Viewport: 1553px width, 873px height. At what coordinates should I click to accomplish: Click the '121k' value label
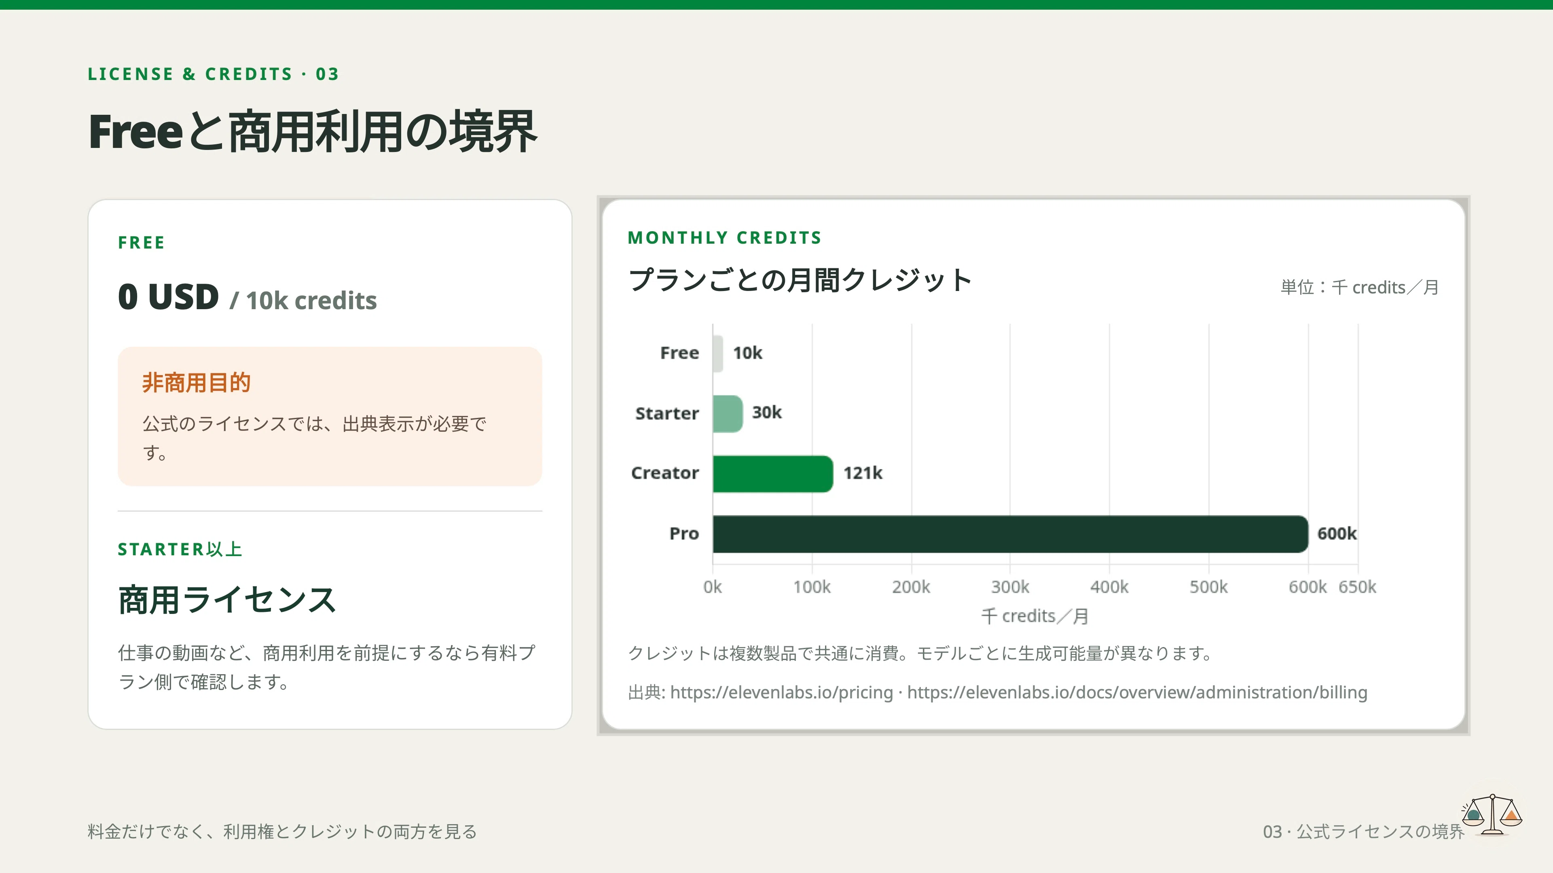(863, 474)
